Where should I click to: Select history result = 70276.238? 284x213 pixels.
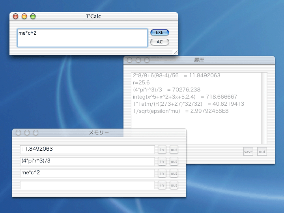[184, 90]
